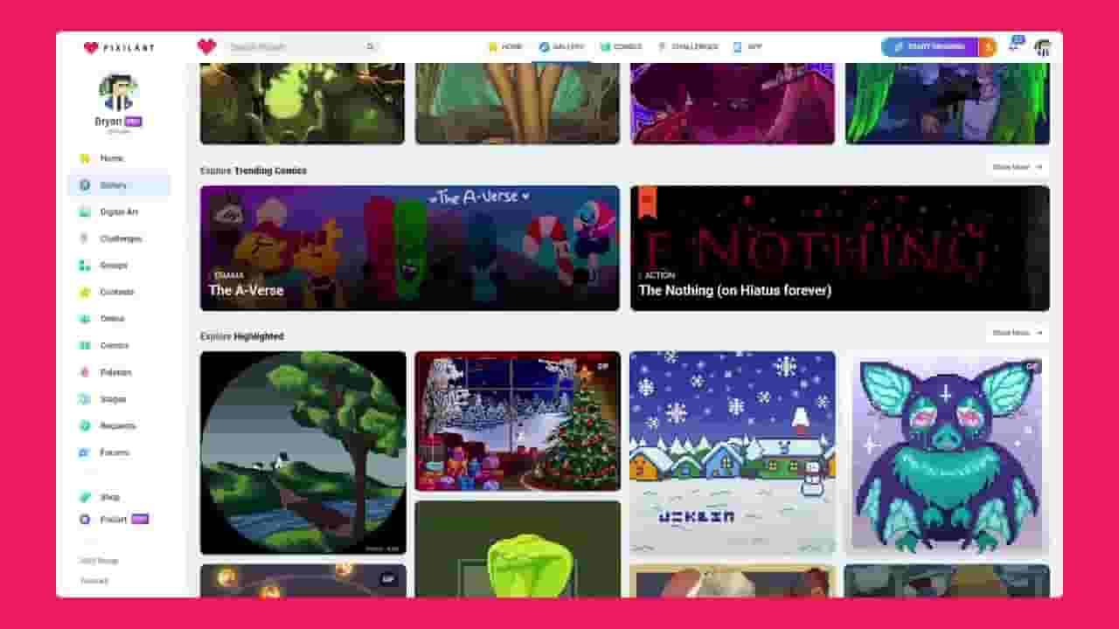Image resolution: width=1119 pixels, height=629 pixels.
Task: Open the circular tree landscape artwork
Action: click(302, 453)
